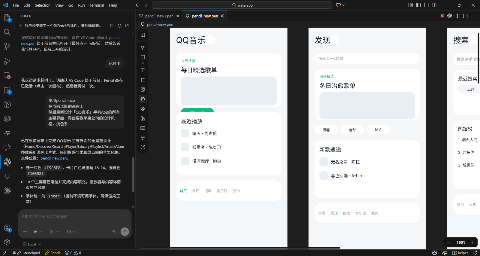Screen dimensions: 480x256
Task: Toggle the Pencil layers side panel
Action: (x=143, y=35)
